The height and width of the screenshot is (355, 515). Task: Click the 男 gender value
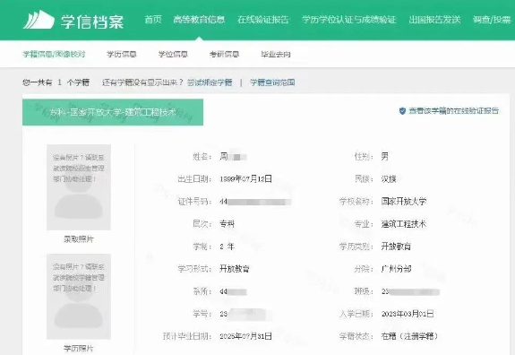tap(385, 157)
